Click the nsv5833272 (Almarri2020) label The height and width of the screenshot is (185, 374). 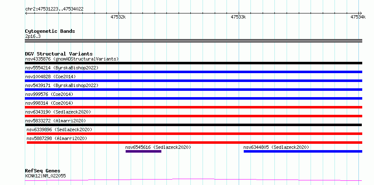[55, 121]
